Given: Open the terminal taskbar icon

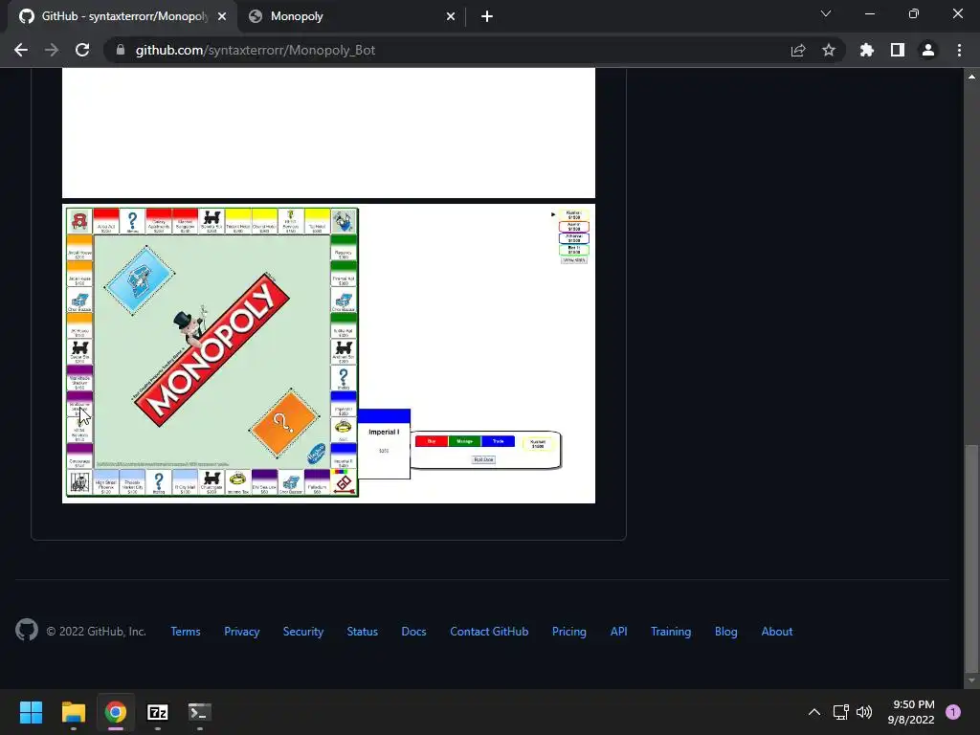Looking at the screenshot, I should click(x=200, y=712).
